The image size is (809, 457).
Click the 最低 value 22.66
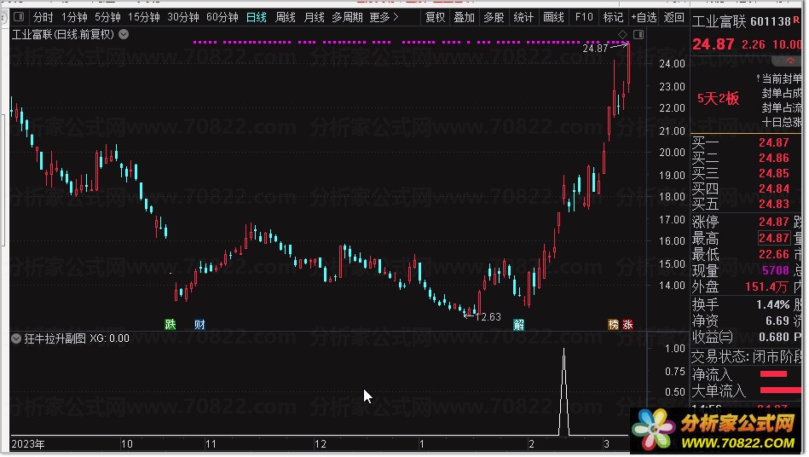click(x=773, y=254)
